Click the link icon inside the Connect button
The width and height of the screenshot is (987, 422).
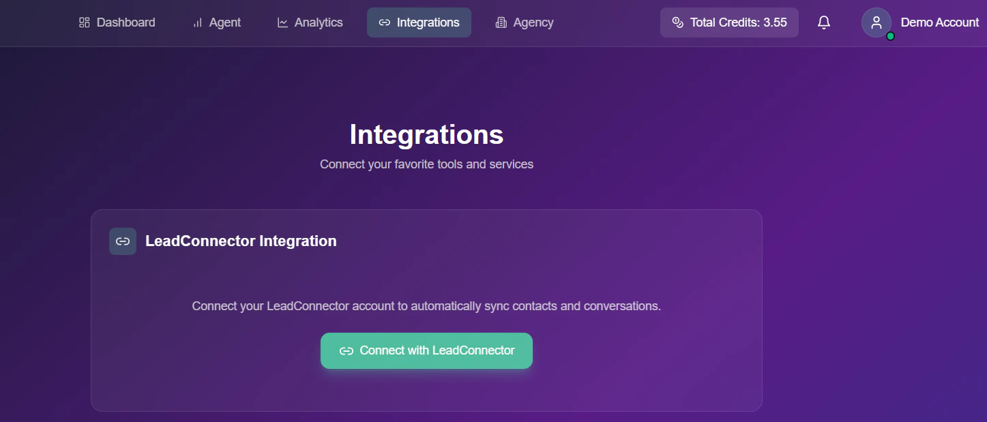click(x=347, y=350)
